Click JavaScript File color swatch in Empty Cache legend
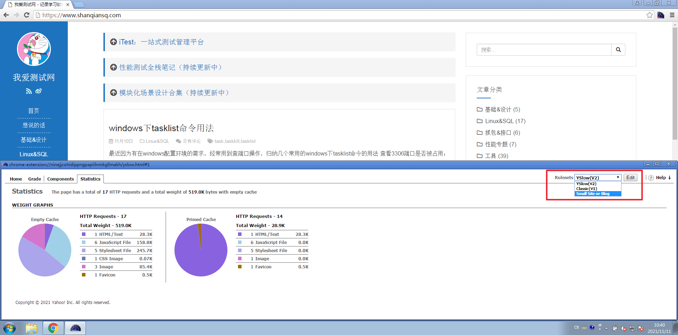The width and height of the screenshot is (678, 335). point(84,242)
